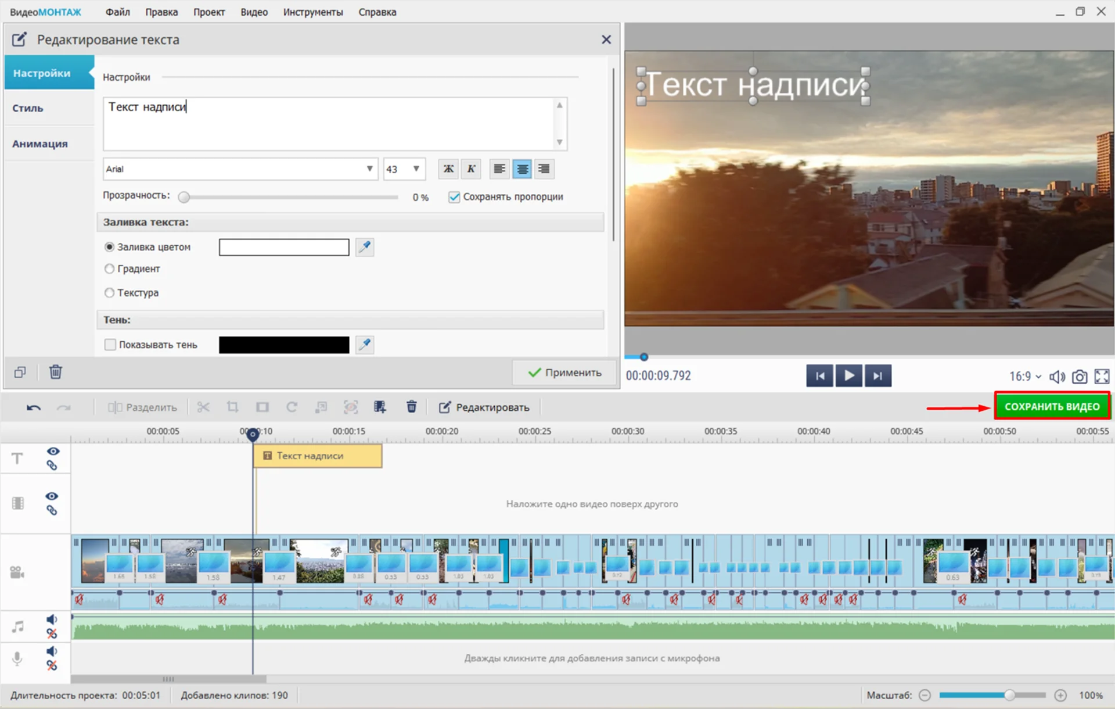
Task: Click the scissors cut tool in toolbar
Action: pyautogui.click(x=203, y=407)
